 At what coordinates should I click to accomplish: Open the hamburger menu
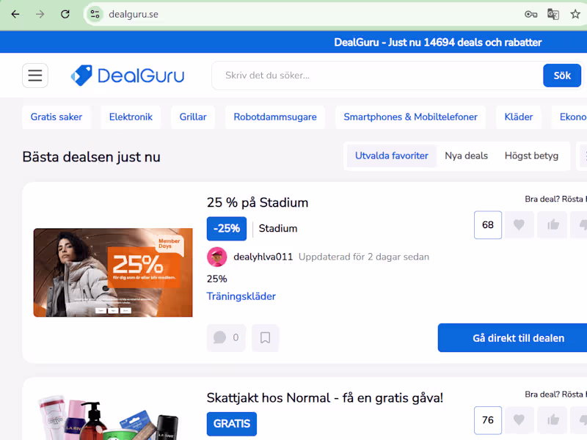[x=35, y=76]
